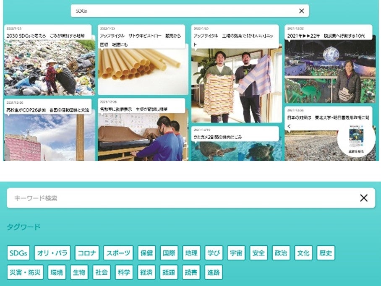Click the 高校生がCOP26参加 article title
381x286 pixels.
[x=48, y=110]
